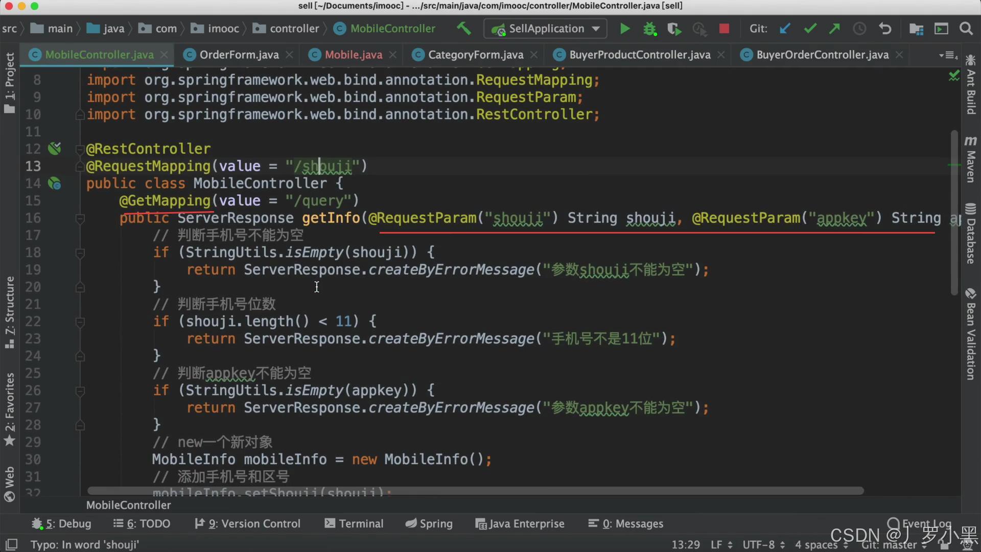Run with coverage icon
This screenshot has height=552, width=981.
tap(674, 29)
